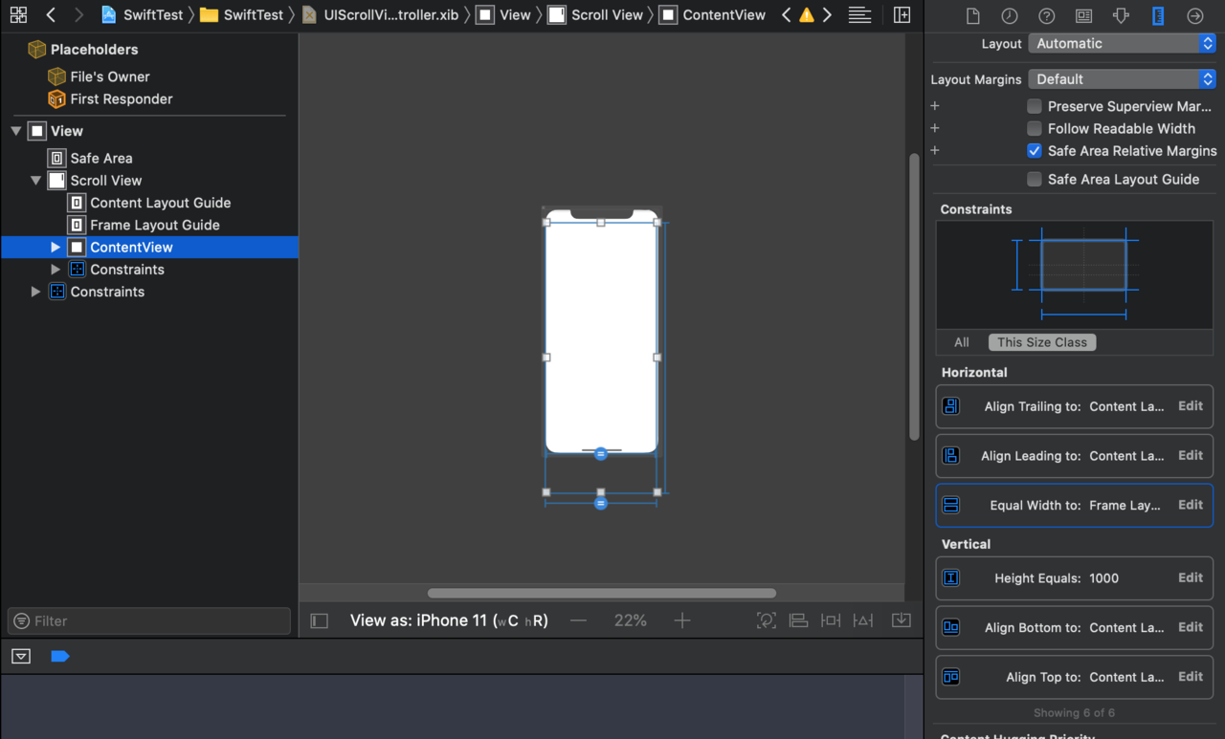1225x739 pixels.
Task: Expand the ContentView disclosure triangle
Action: tap(56, 247)
